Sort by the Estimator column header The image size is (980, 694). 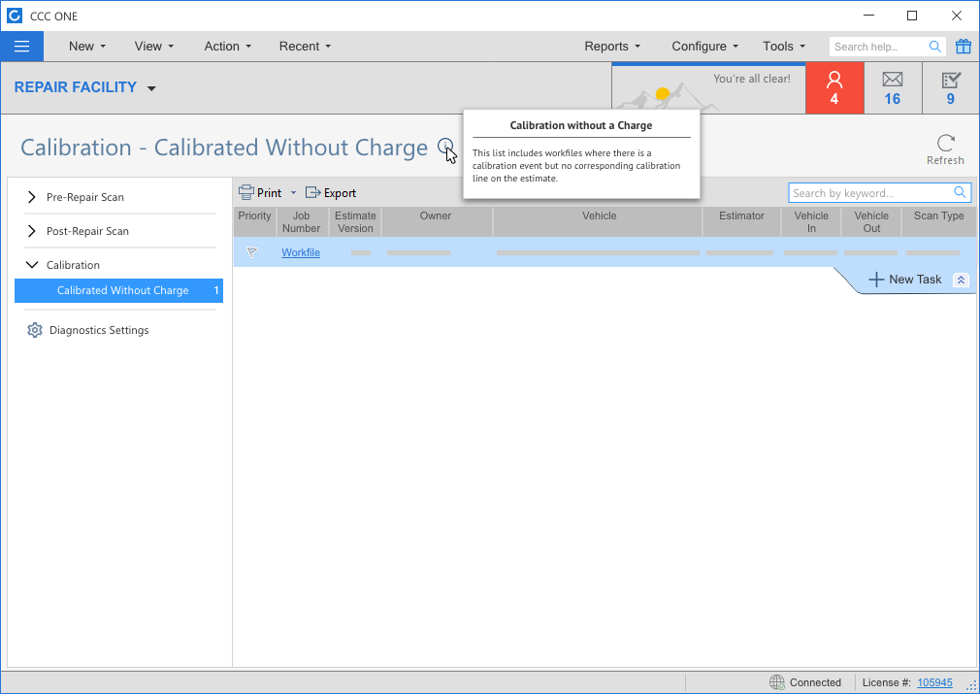741,222
